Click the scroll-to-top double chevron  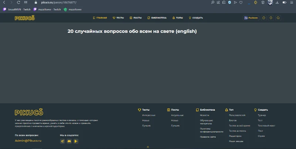[148, 147]
